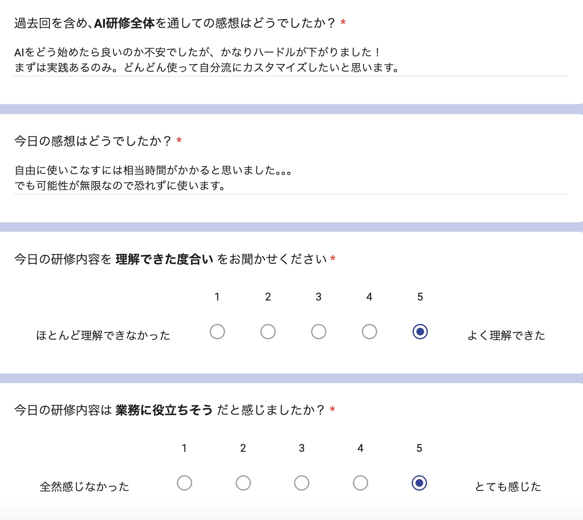Click the selected rating 5 for understanding

coord(420,331)
